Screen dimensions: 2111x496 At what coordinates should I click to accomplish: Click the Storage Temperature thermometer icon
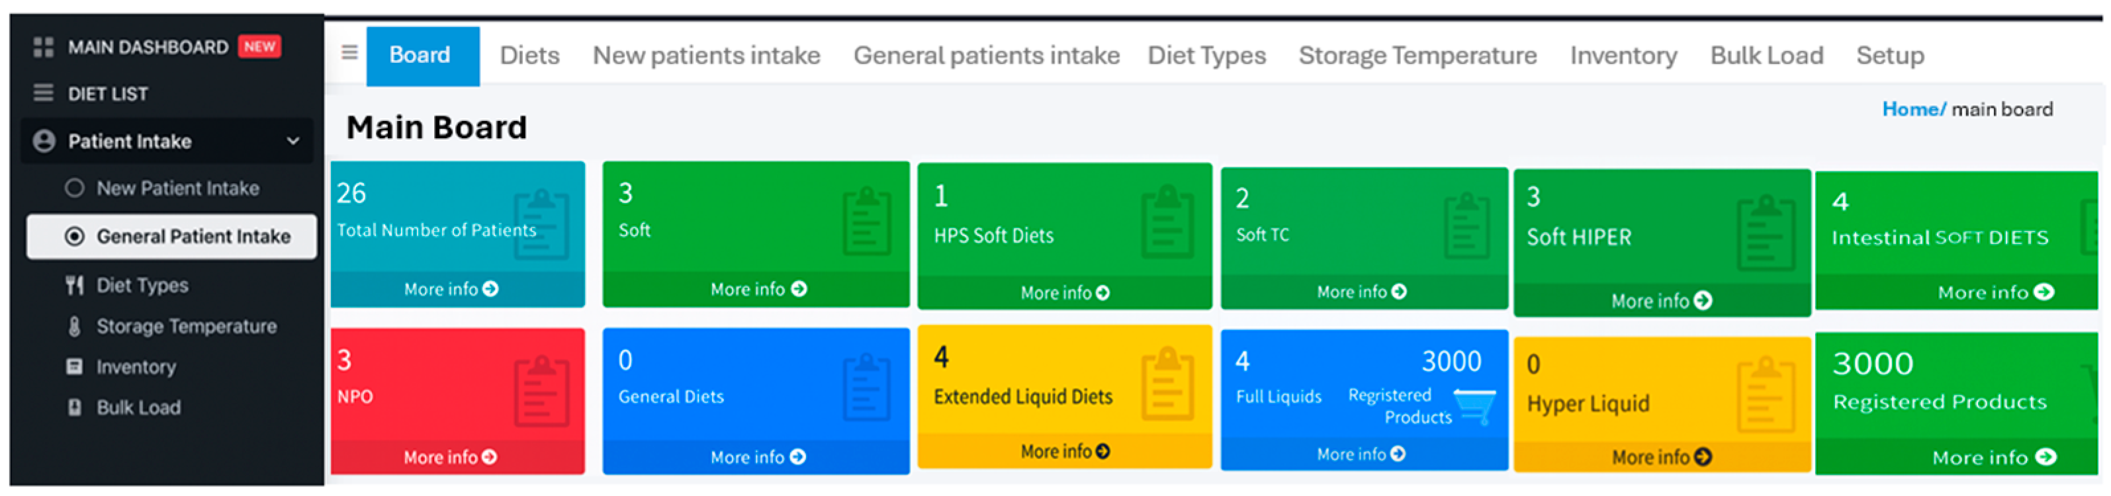click(x=75, y=327)
